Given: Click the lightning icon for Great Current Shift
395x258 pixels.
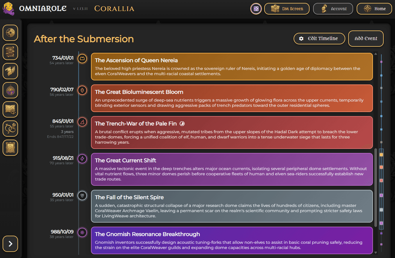Looking at the screenshot, I should tap(82, 159).
